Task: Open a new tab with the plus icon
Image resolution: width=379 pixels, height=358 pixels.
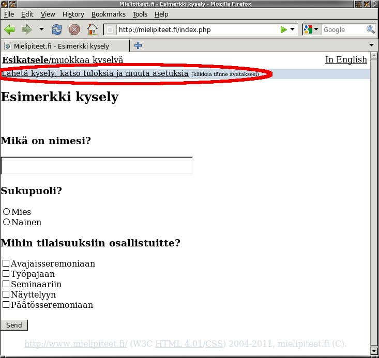Action: click(138, 45)
